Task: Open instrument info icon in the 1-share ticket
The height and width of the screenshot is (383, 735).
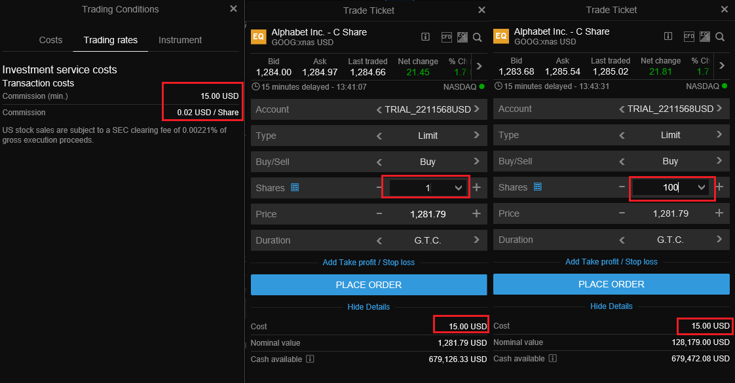Action: [x=426, y=37]
